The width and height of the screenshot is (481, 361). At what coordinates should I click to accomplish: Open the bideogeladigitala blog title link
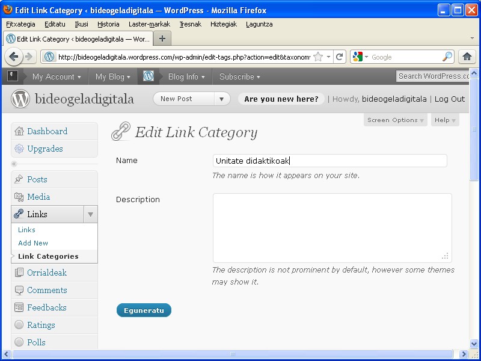pos(84,99)
